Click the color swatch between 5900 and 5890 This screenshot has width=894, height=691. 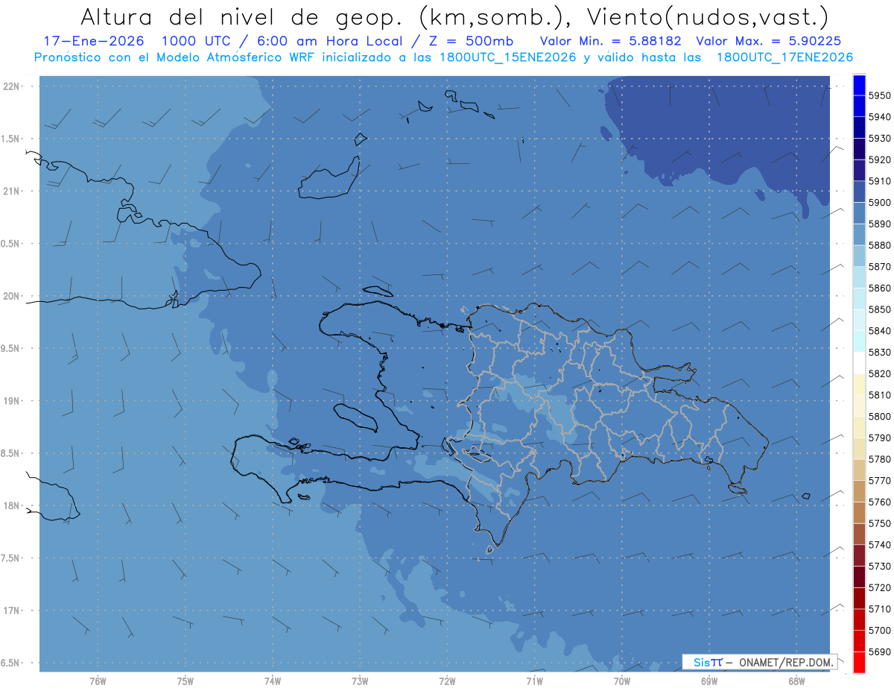point(858,213)
